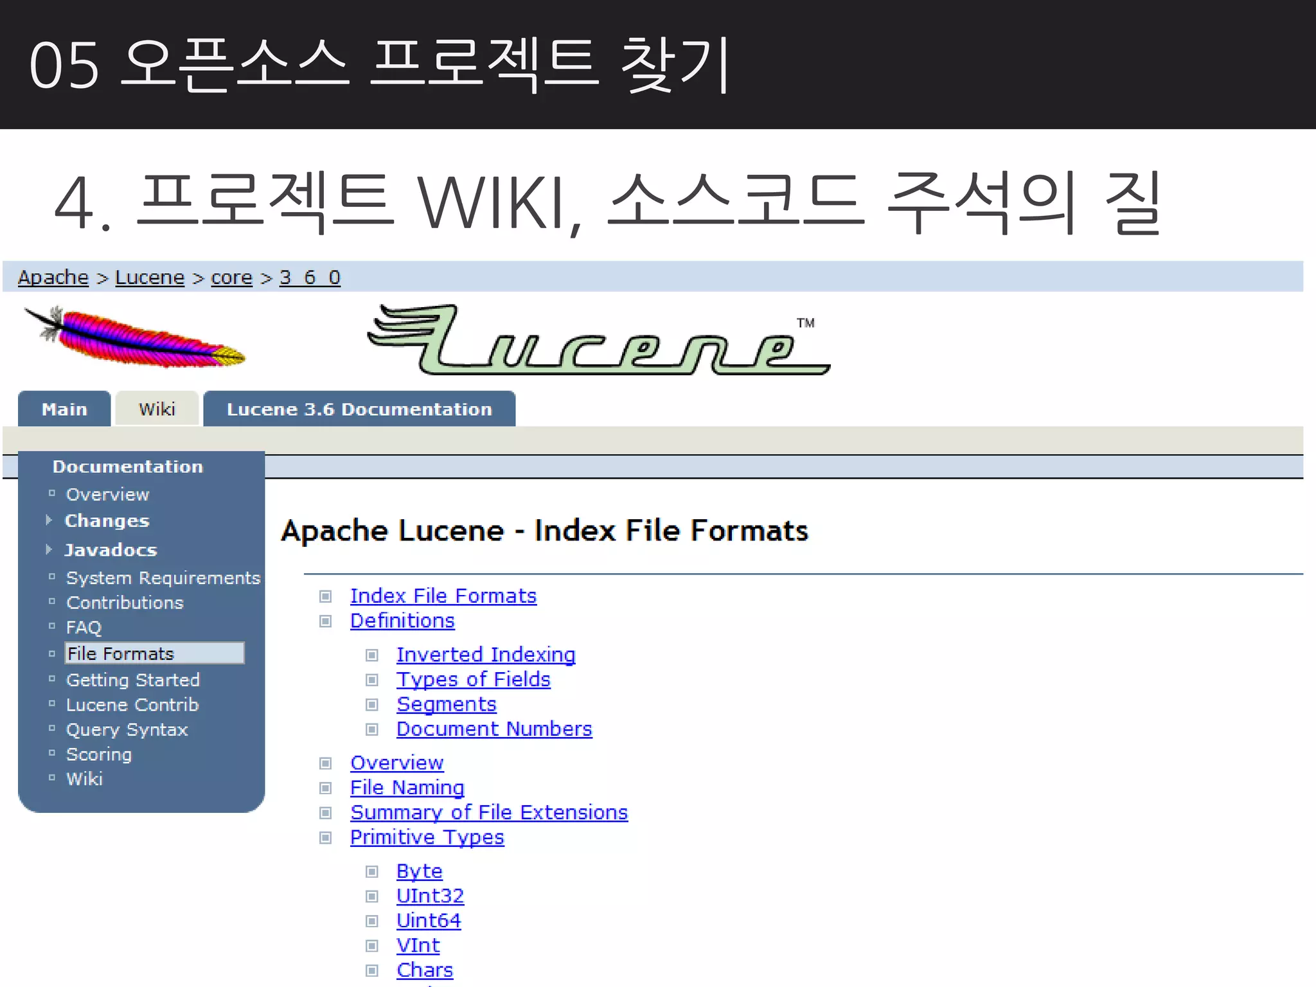Image resolution: width=1316 pixels, height=987 pixels.
Task: Click the green Lucene logo
Action: point(598,340)
